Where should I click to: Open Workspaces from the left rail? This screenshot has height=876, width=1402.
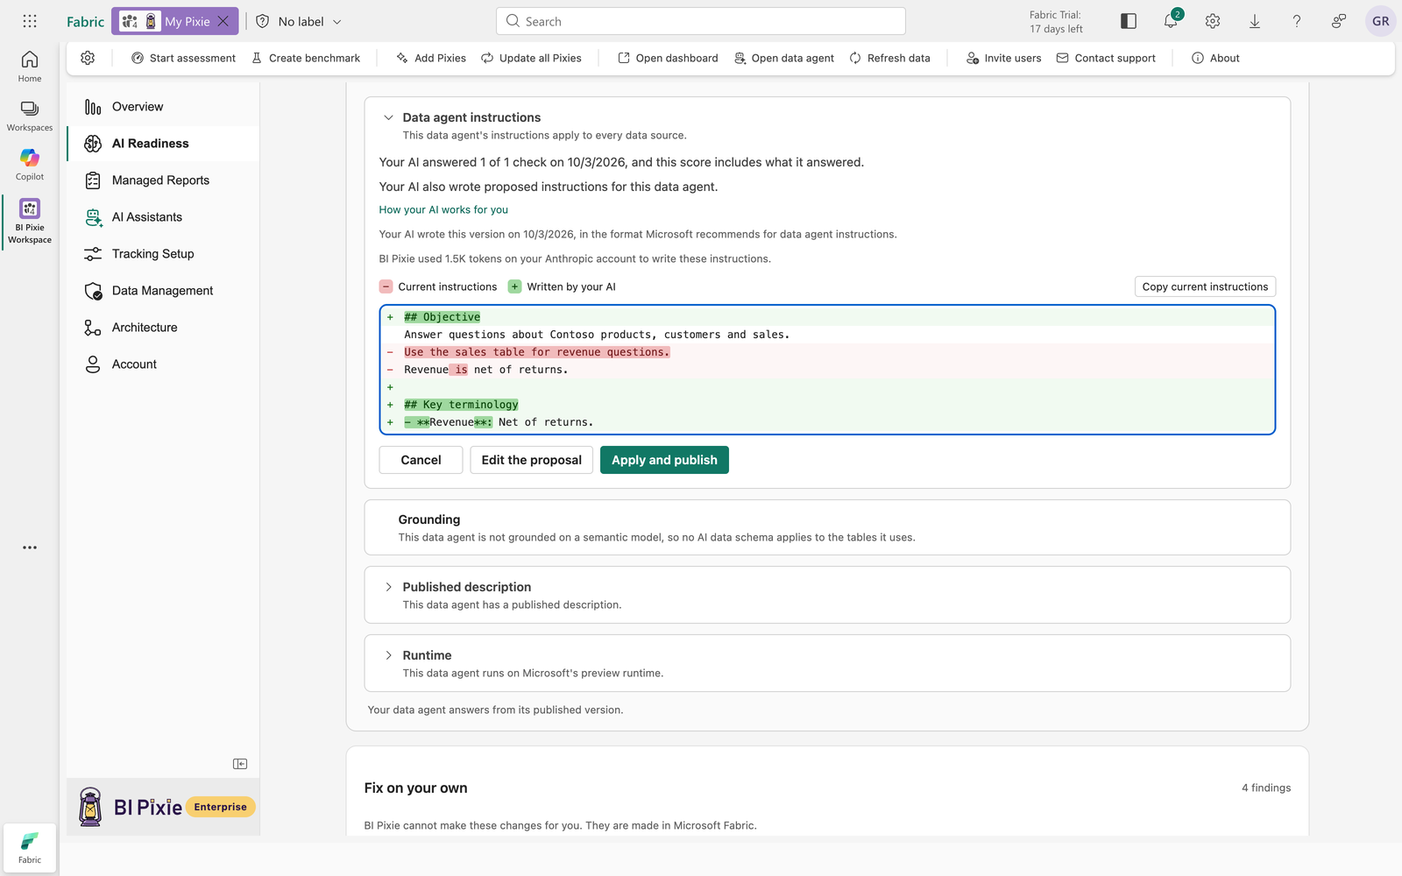30,116
